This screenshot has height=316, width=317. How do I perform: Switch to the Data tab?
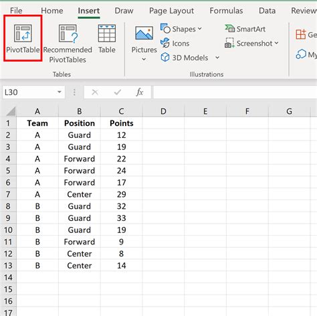coord(267,11)
